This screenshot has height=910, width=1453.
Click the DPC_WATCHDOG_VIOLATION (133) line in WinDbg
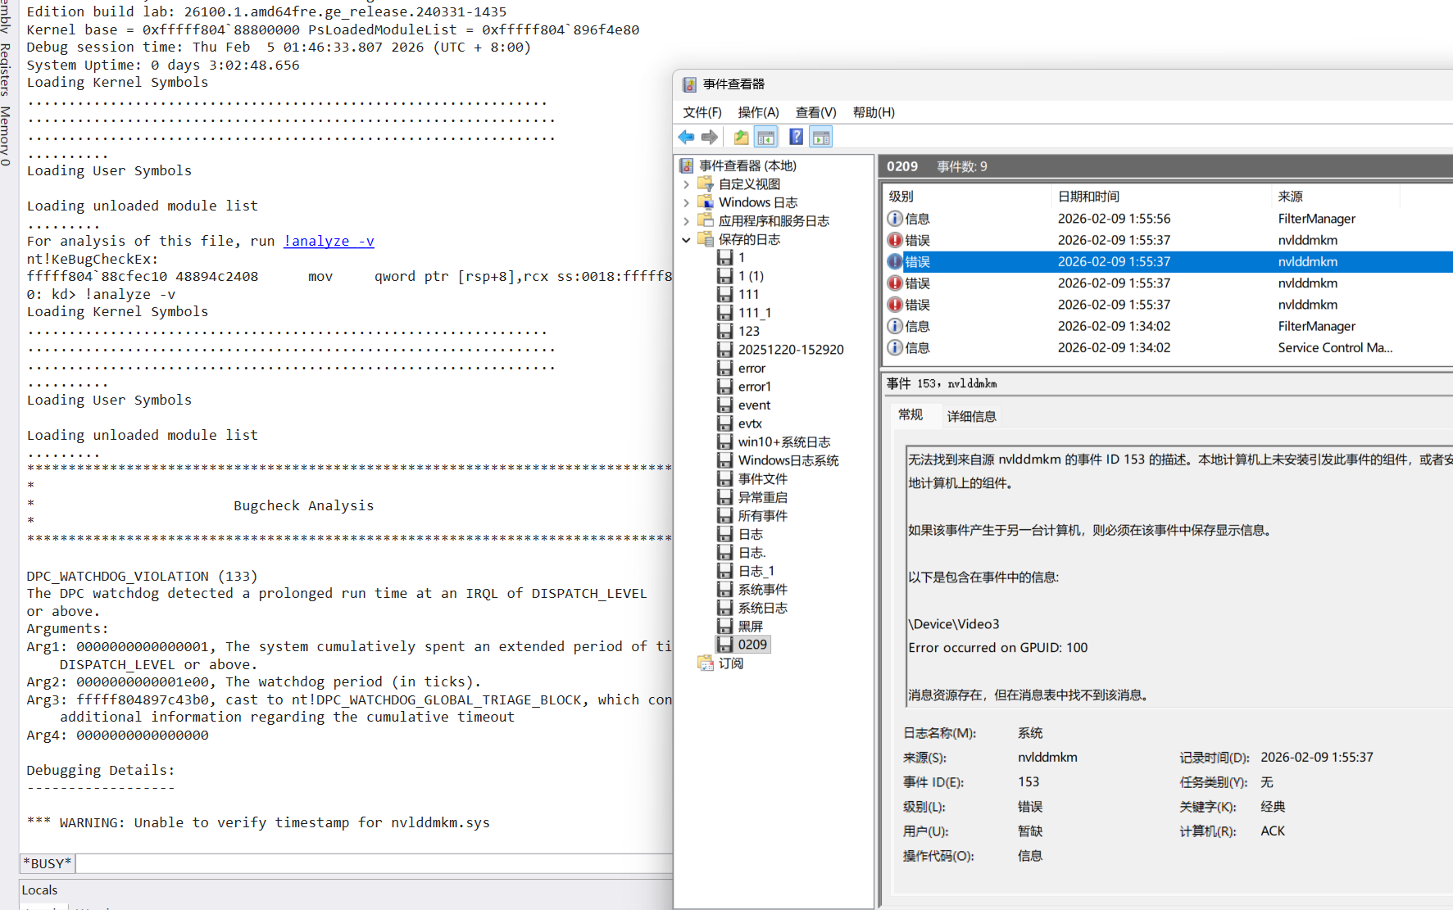coord(142,576)
